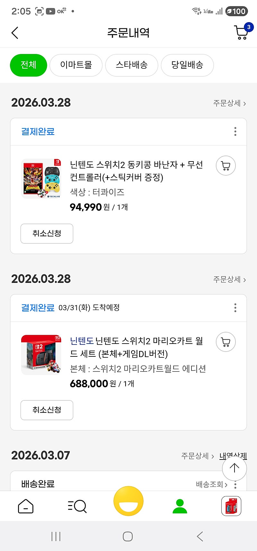
Task: Select the 전체 filter tab
Action: (x=29, y=65)
